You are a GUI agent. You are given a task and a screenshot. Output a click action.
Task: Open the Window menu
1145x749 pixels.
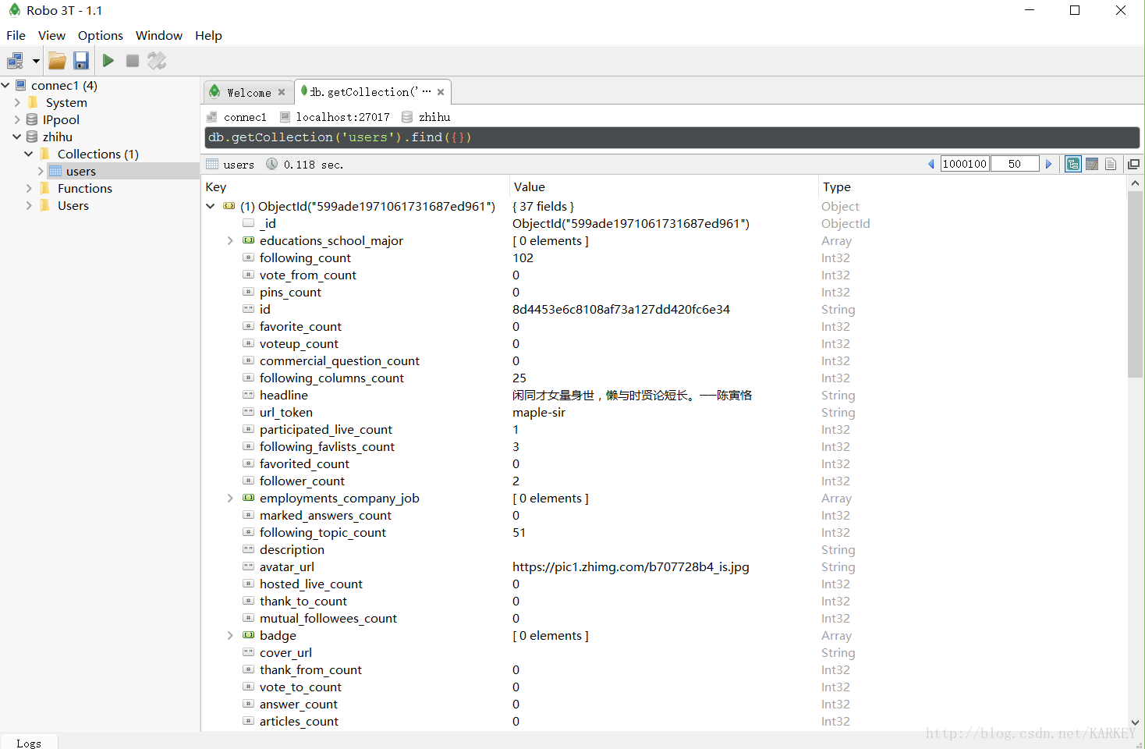[159, 35]
